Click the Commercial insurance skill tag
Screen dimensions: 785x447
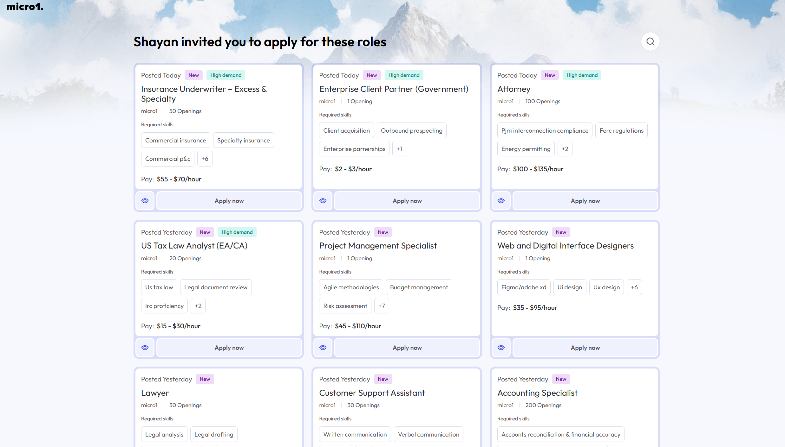click(175, 140)
